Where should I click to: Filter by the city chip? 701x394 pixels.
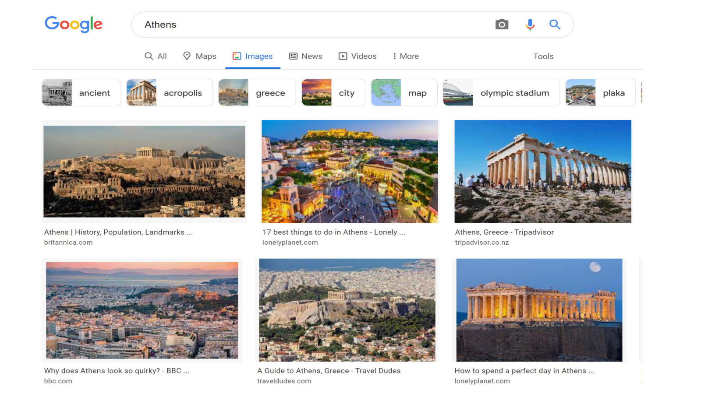[333, 93]
